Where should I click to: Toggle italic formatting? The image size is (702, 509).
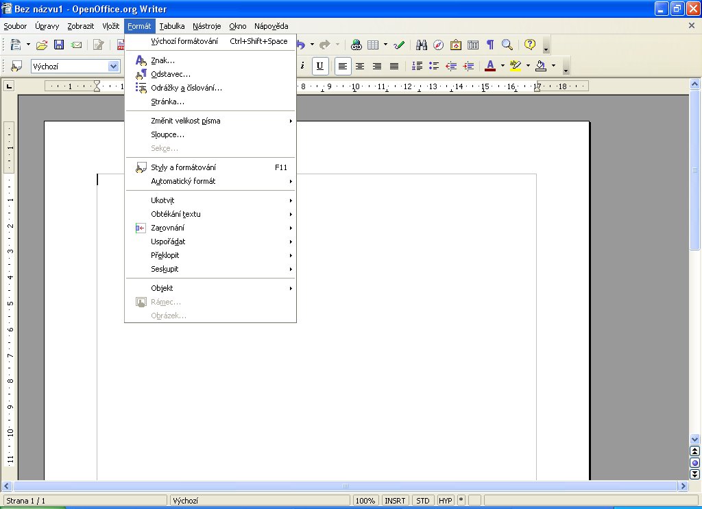click(302, 67)
